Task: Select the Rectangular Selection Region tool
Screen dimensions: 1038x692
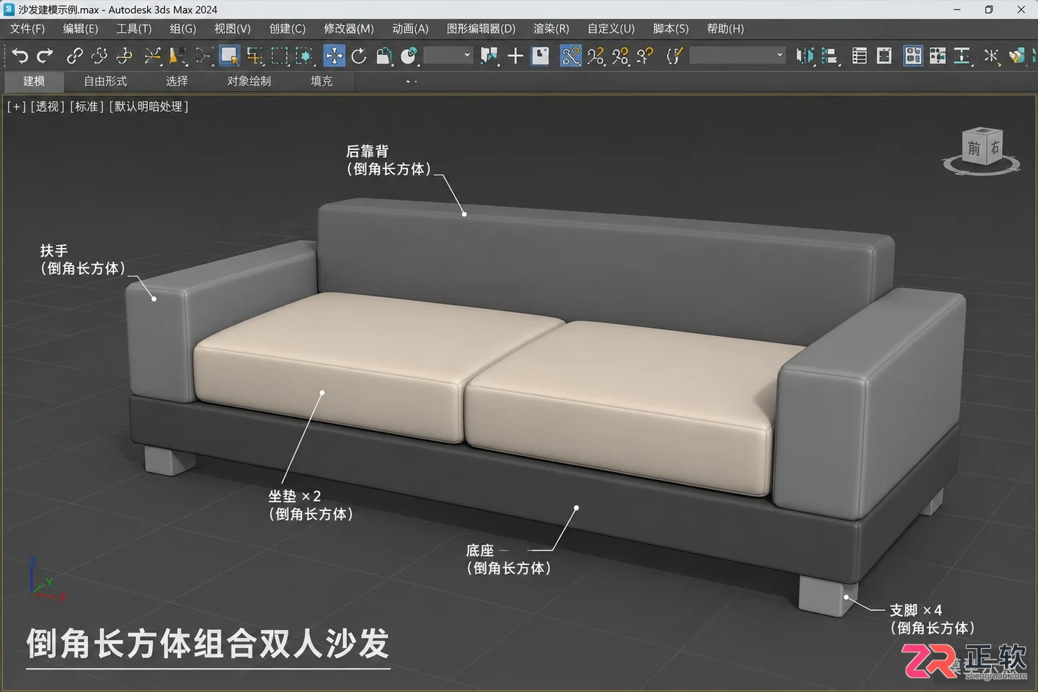Action: 280,56
